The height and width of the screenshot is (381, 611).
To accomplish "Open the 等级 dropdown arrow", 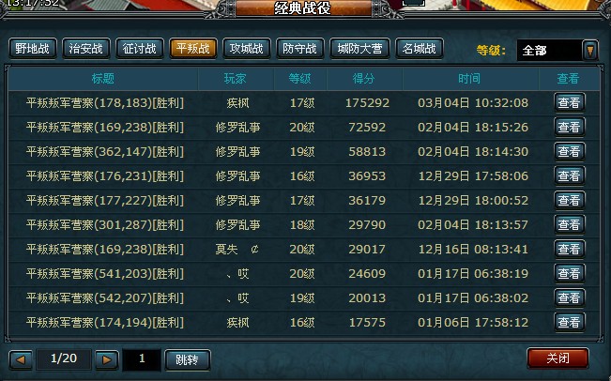I will pos(590,51).
